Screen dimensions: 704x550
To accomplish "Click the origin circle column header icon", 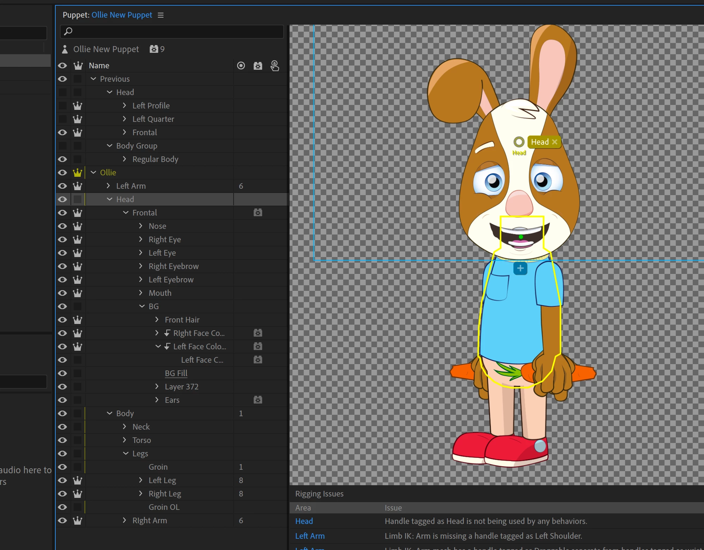I will 241,66.
